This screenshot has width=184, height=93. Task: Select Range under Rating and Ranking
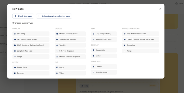point(141,51)
